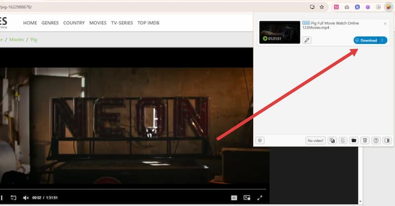Image resolution: width=395 pixels, height=206 pixels.
Task: Open the translate language icon in popup
Action: pos(332,140)
